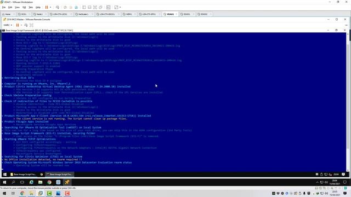This screenshot has width=351, height=197.
Task: Click VMRC Send Ctrl+Alt+Del icon
Action: pyautogui.click(x=26, y=25)
